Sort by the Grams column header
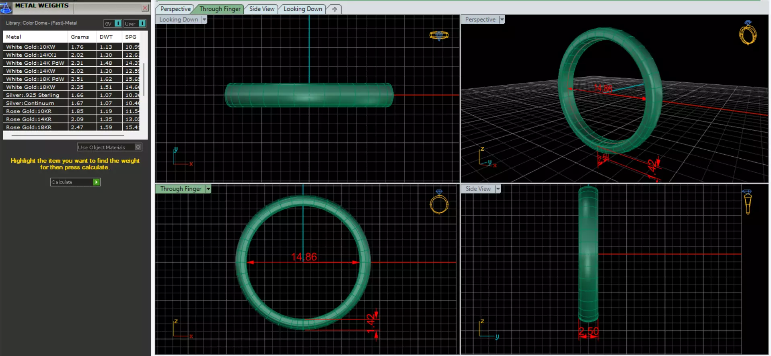 (82, 37)
